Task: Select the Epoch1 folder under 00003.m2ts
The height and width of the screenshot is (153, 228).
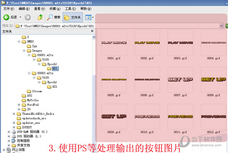Action: [52, 82]
